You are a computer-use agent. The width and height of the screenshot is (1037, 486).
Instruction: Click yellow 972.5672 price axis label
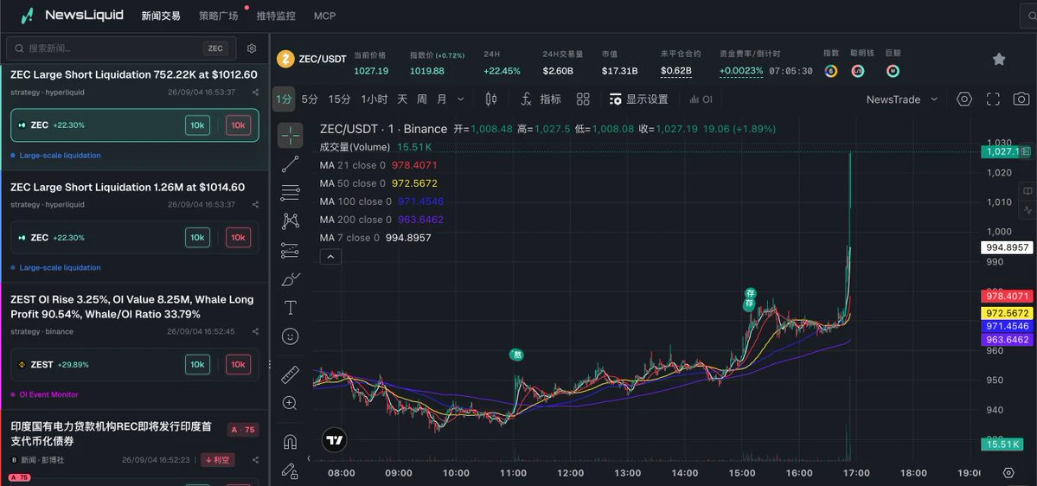click(x=1008, y=313)
